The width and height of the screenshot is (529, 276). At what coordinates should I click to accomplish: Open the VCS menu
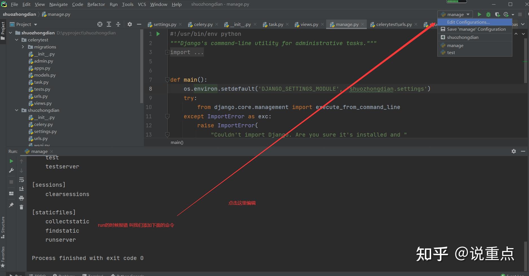click(142, 4)
